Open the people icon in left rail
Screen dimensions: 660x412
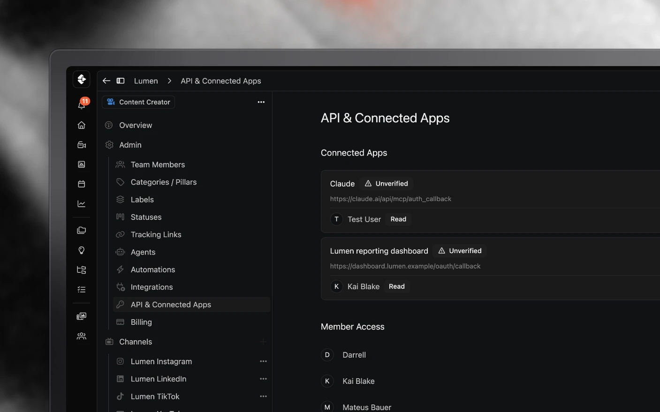[82, 336]
